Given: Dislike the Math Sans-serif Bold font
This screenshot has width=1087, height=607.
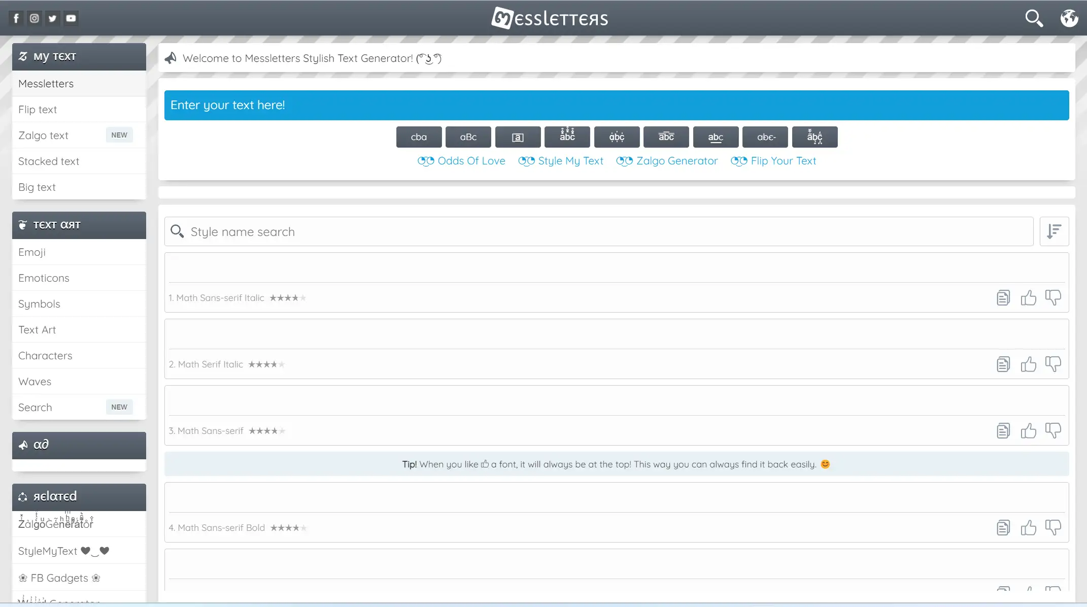Looking at the screenshot, I should (1053, 527).
